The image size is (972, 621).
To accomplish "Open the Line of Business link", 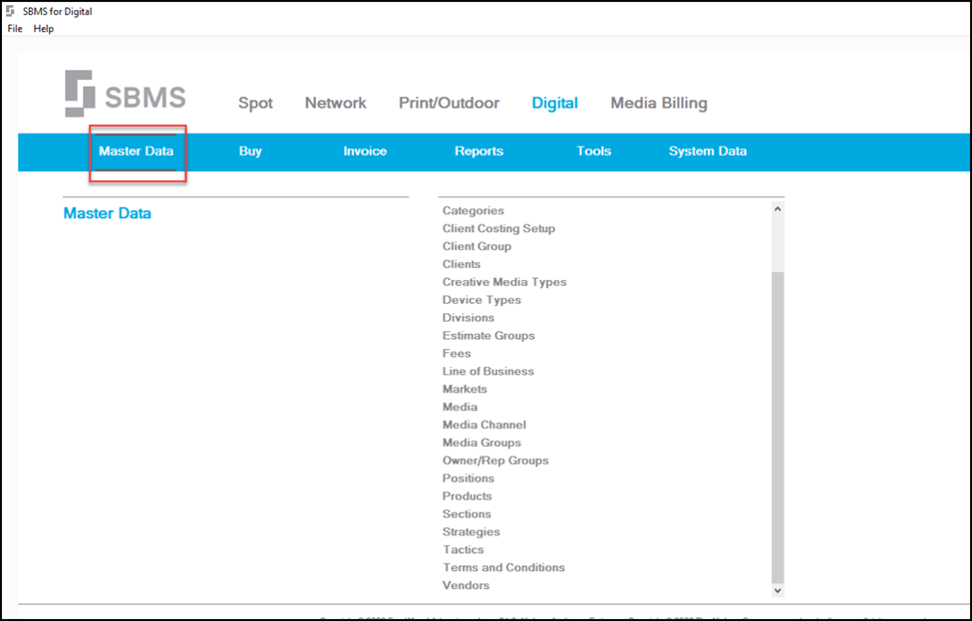I will tap(487, 371).
